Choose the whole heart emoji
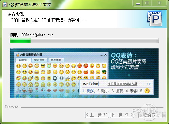The height and width of the screenshot is (124, 169). point(55,90)
